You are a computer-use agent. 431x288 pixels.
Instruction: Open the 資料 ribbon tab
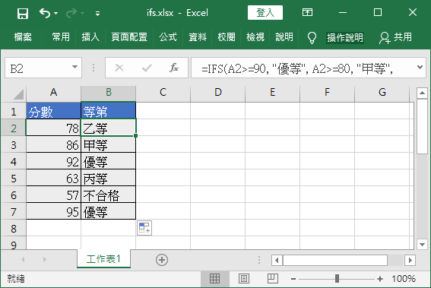pyautogui.click(x=198, y=36)
